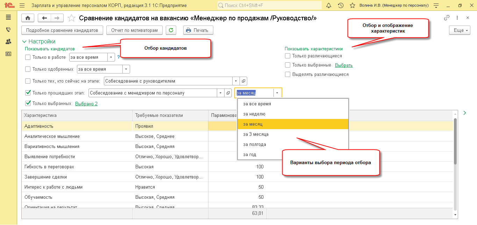Select «за 3 месяца» option
This screenshot has height=225, width=477.
[293, 134]
